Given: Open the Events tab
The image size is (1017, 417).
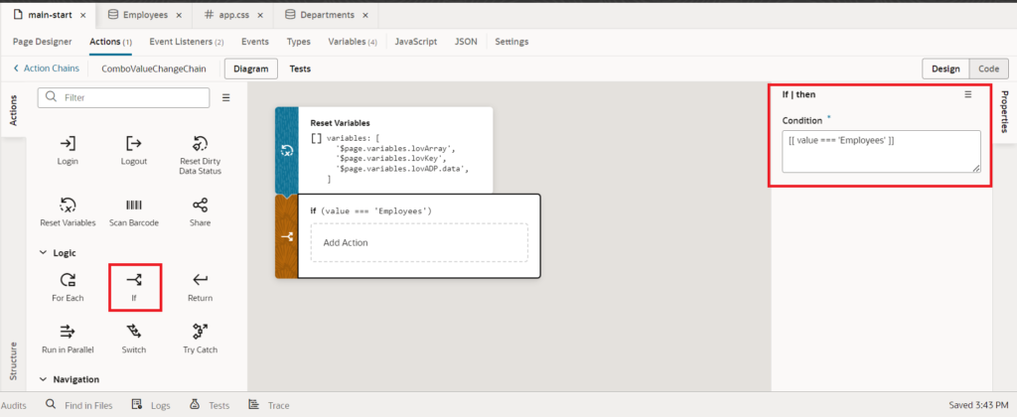Looking at the screenshot, I should [x=255, y=42].
